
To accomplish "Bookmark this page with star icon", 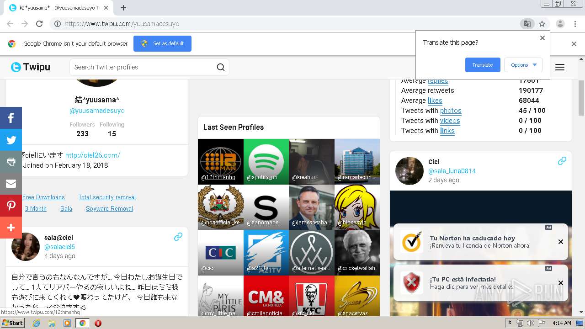I will (x=542, y=24).
